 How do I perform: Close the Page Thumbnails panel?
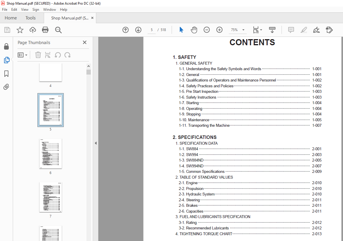point(85,42)
